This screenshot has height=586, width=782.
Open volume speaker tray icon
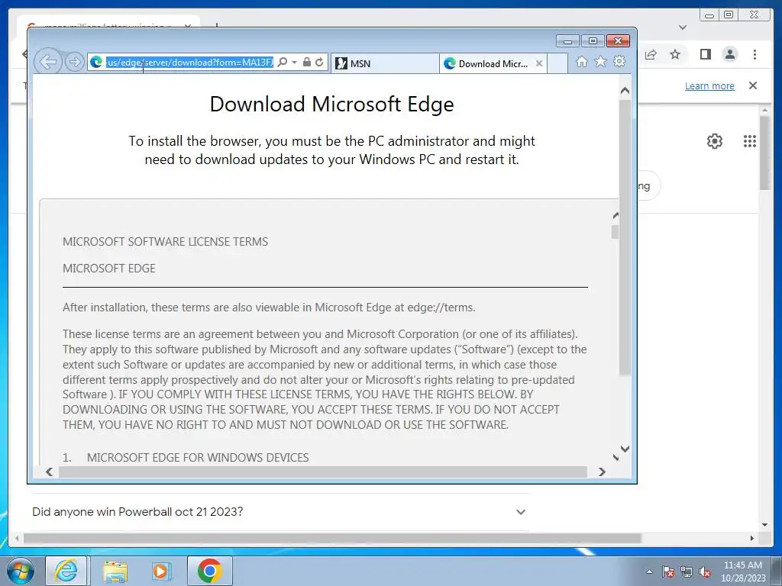[705, 572]
